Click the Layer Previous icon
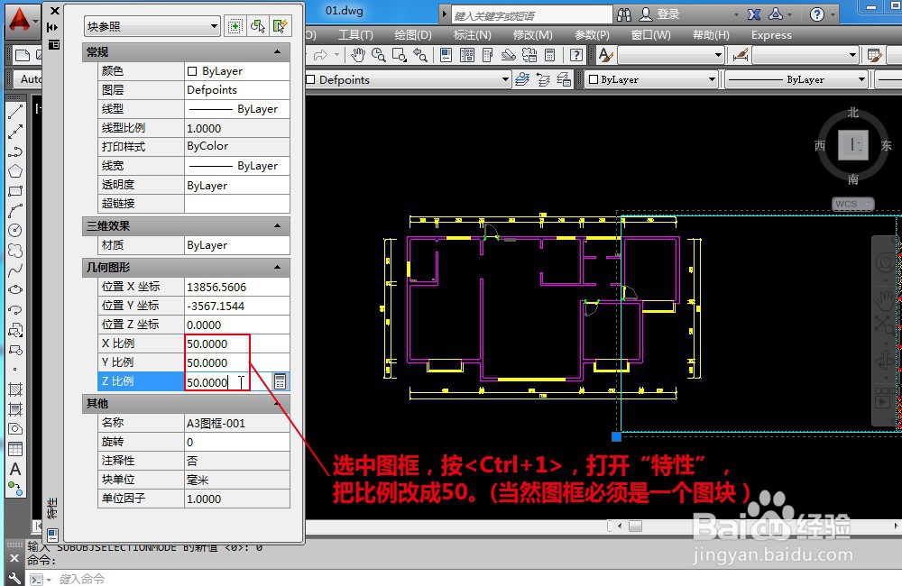This screenshot has height=586, width=902. (543, 79)
